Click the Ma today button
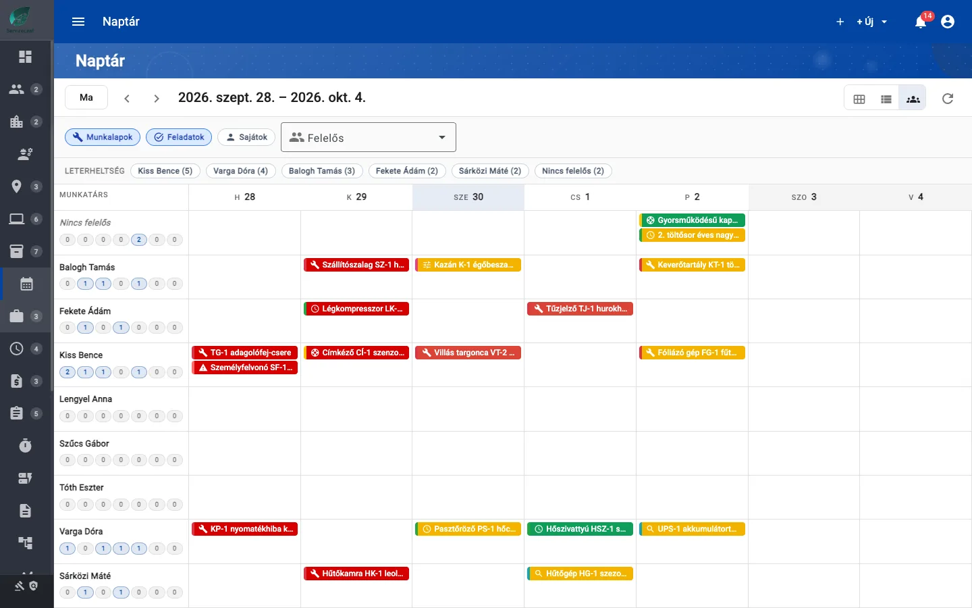The image size is (972, 608). (86, 98)
